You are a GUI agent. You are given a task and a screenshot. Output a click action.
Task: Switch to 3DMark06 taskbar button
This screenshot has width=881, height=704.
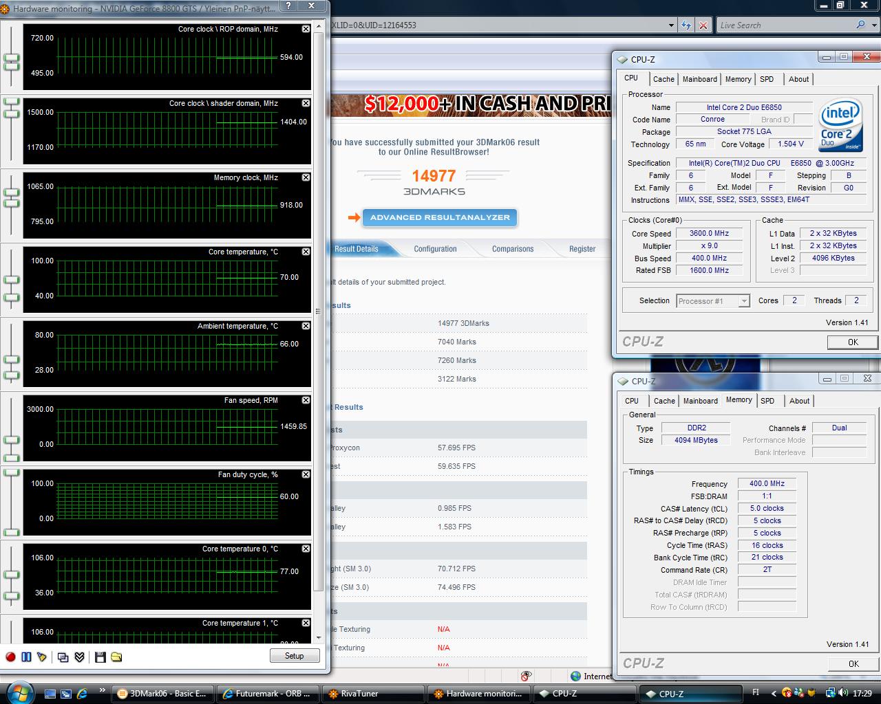click(162, 694)
